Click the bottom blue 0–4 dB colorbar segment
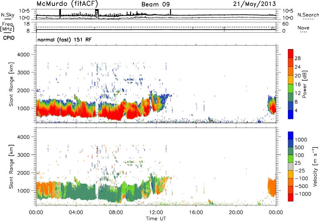Viewport: 319px width, 221px height. tap(291, 114)
